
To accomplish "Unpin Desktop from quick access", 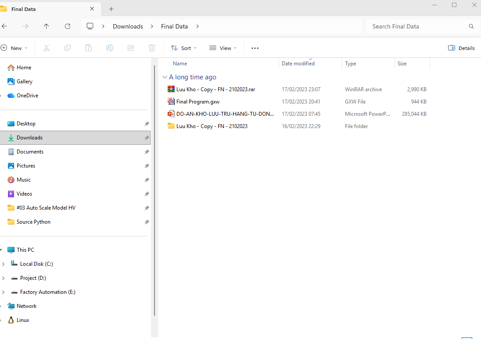I will (147, 124).
